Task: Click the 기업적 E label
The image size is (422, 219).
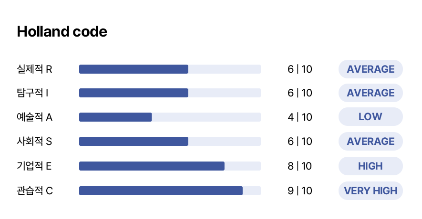Action: coord(34,166)
